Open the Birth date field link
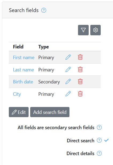The width and height of the screenshot is (113, 165). pos(23,82)
